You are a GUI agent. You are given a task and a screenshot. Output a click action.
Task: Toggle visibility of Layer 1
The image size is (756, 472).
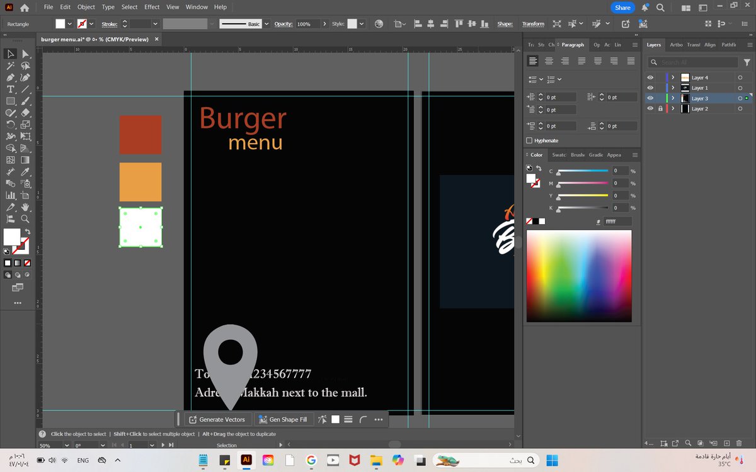click(650, 87)
